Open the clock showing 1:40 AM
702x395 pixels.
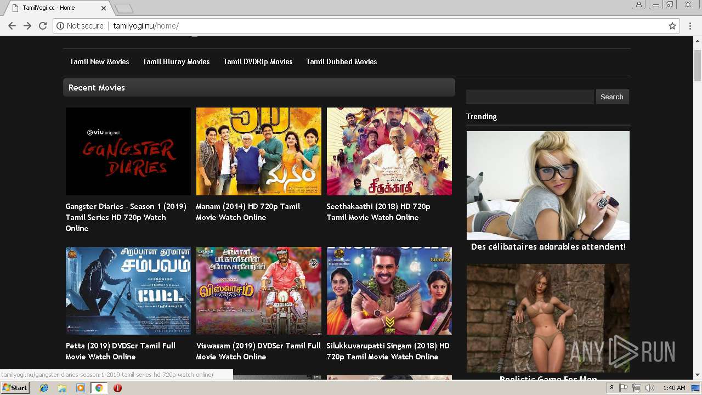point(674,388)
